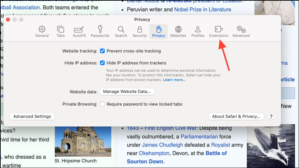Select the Privacy pane icon
Screen dimensions: 299x168
158,32
